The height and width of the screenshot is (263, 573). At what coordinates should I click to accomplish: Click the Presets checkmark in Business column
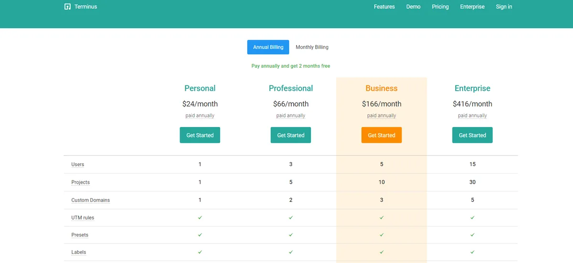tap(381, 235)
